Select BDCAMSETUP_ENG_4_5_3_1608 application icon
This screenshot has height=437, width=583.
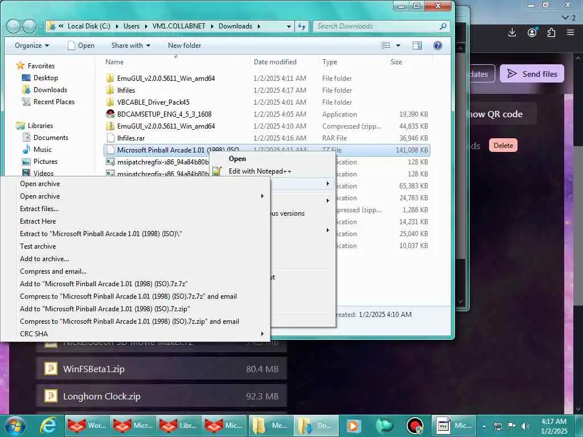click(x=110, y=114)
